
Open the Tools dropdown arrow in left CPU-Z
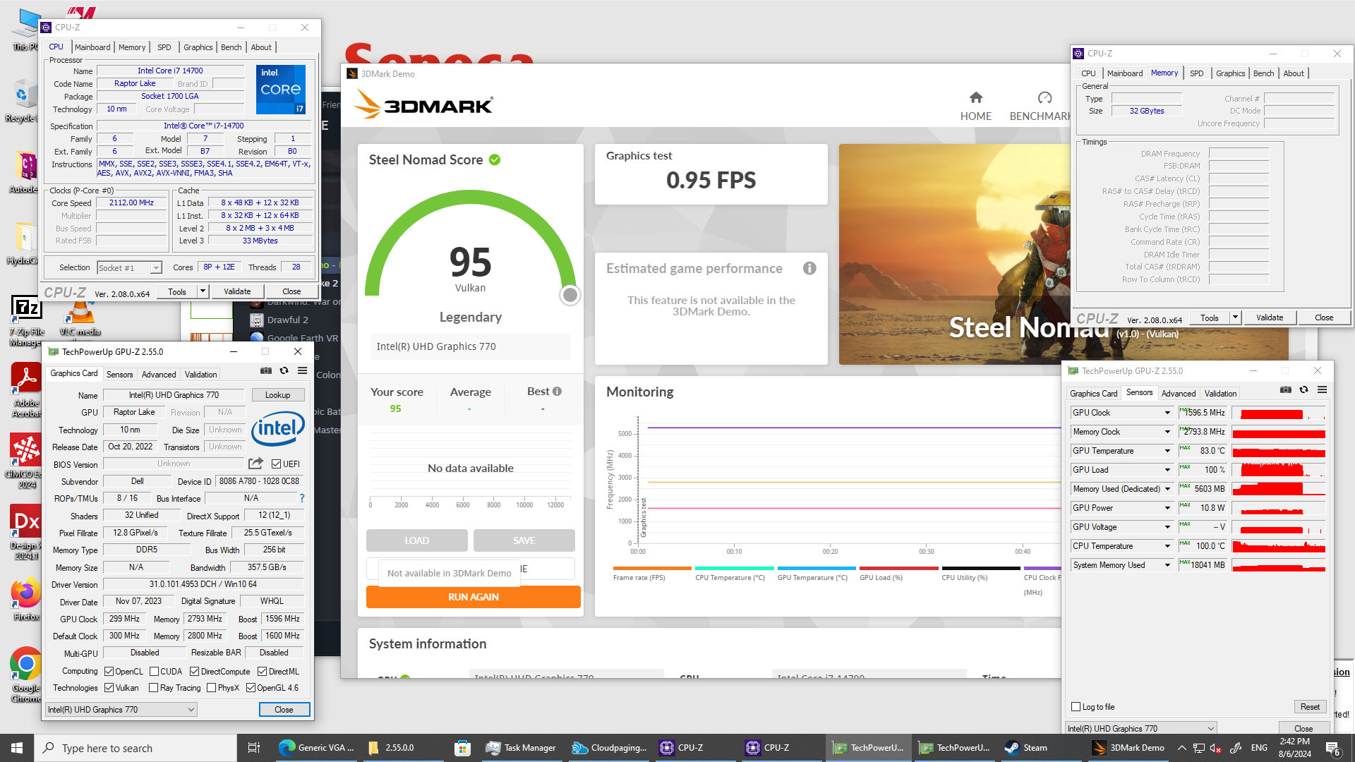[203, 291]
